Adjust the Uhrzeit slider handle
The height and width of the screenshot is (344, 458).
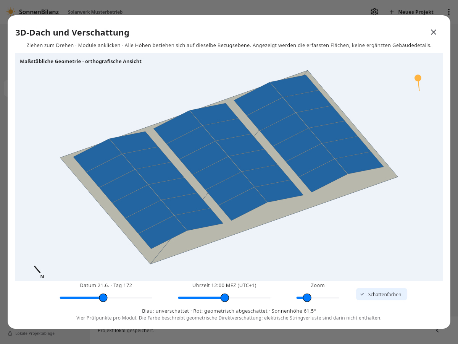(x=225, y=298)
